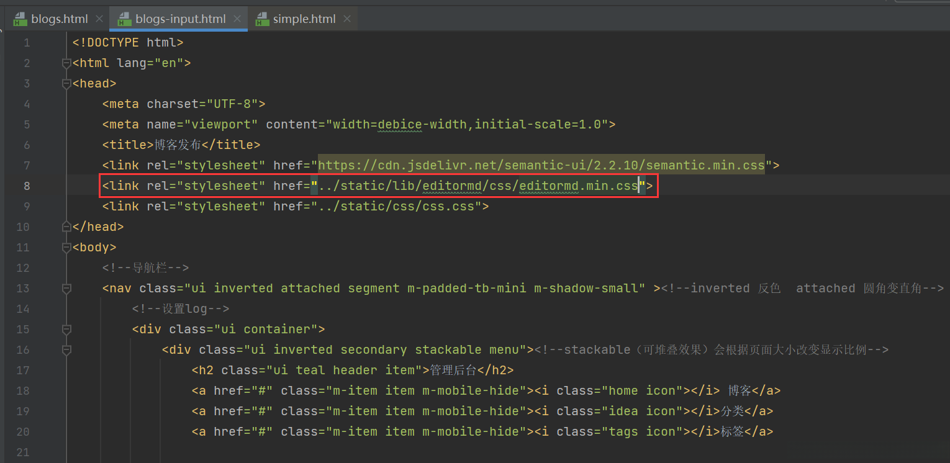Viewport: 950px width, 463px height.
Task: Click the "ui teal header item" class value
Action: point(345,371)
